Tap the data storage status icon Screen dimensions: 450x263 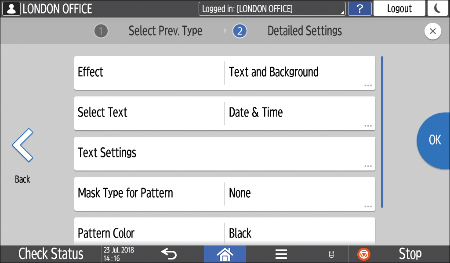[x=332, y=254]
